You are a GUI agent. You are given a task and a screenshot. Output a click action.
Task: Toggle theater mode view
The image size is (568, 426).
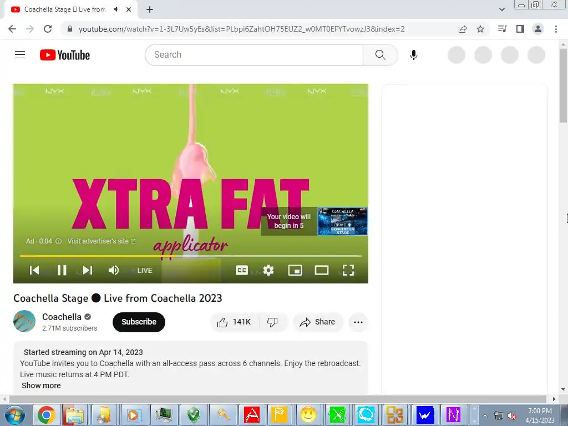click(x=322, y=270)
